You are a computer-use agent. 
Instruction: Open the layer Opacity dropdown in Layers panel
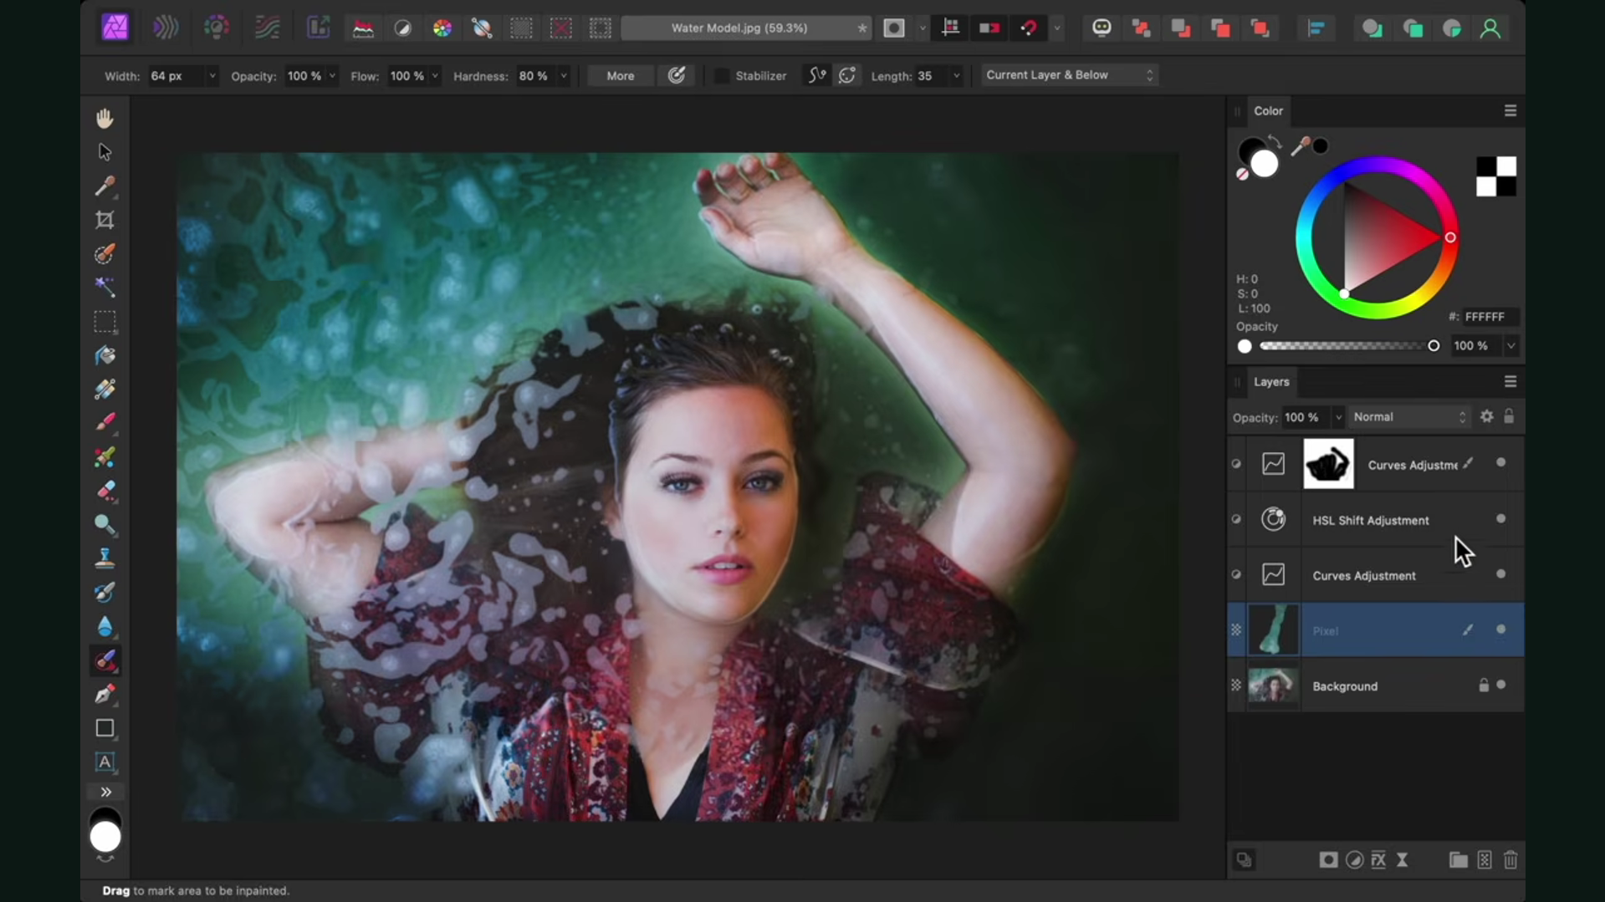click(x=1337, y=417)
